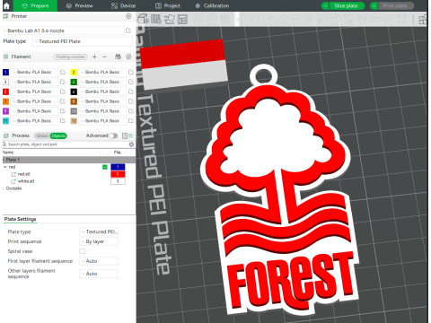Edit filament 11 preset

tap(63, 121)
